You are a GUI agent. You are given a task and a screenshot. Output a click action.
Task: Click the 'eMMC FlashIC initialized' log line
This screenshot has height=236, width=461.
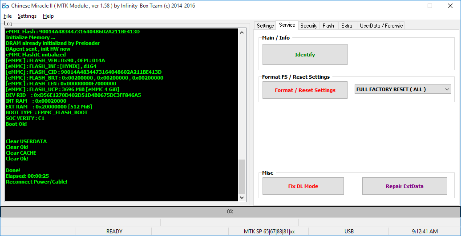[x=36, y=55]
